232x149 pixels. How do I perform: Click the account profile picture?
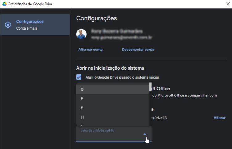[x=81, y=34]
